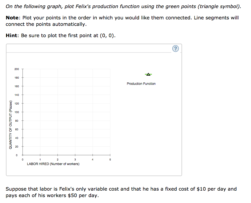Click the "200" tick label on the output axis

(16, 69)
